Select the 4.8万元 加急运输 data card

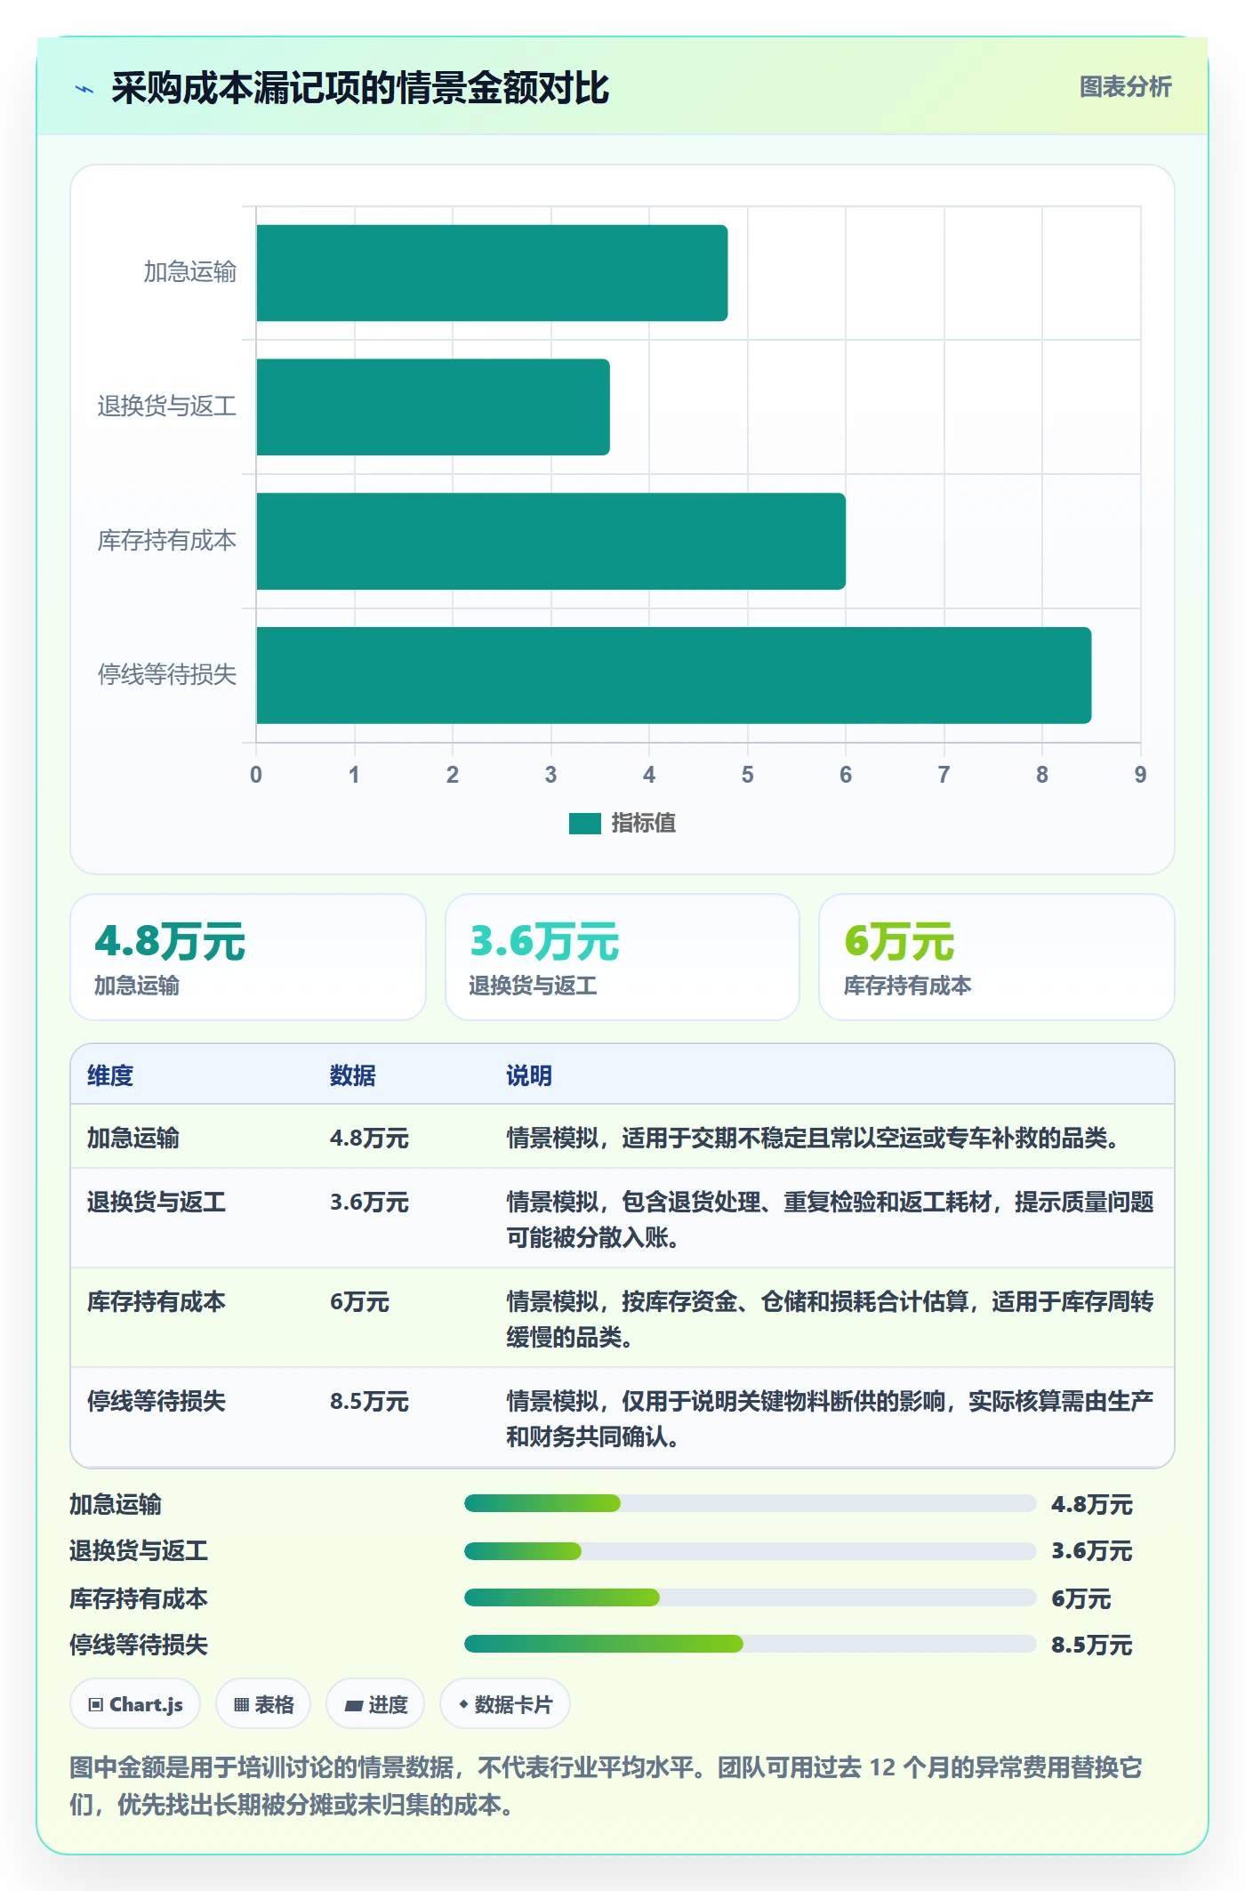(x=248, y=957)
